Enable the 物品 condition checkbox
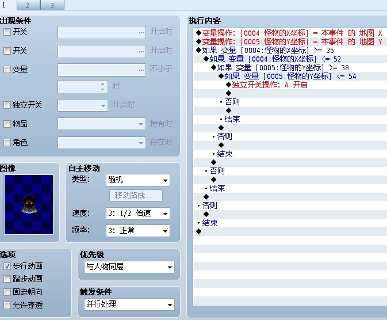The image size is (387, 320). (7, 124)
